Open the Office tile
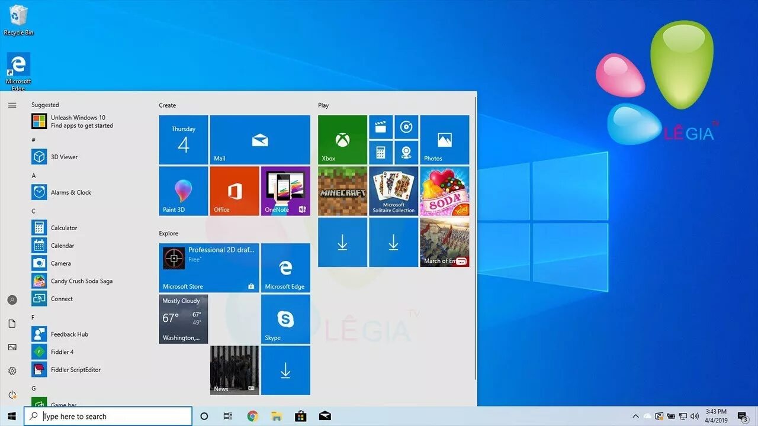The image size is (758, 426). pyautogui.click(x=235, y=191)
